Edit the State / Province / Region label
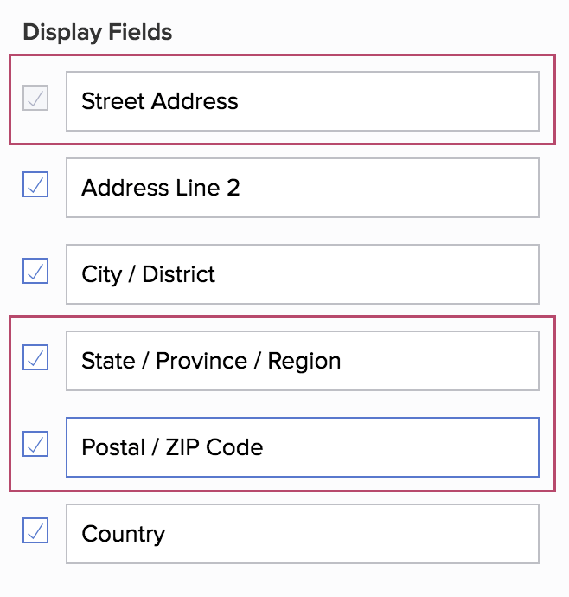 [x=302, y=361]
